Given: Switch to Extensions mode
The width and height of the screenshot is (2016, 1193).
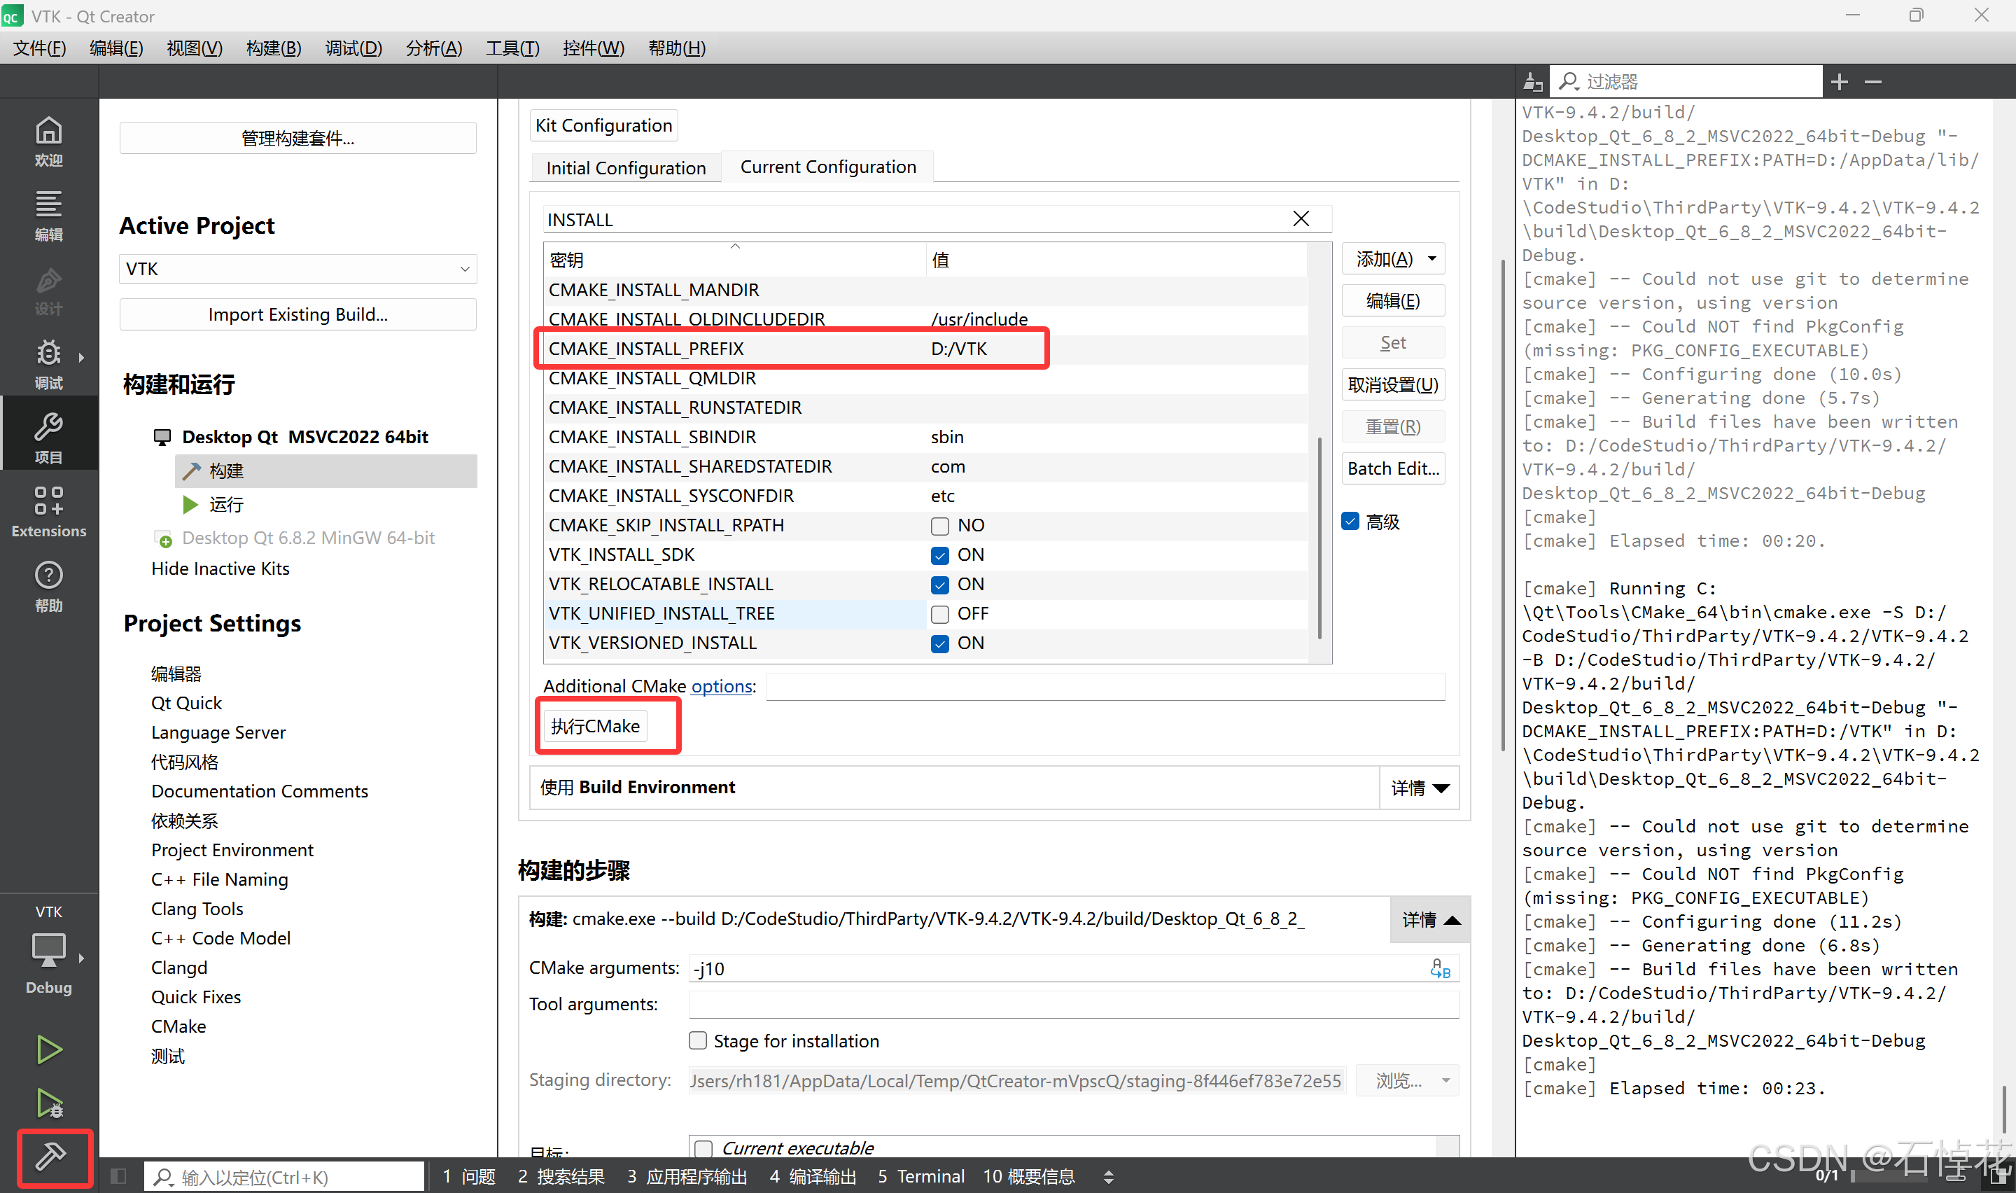Looking at the screenshot, I should coord(48,510).
